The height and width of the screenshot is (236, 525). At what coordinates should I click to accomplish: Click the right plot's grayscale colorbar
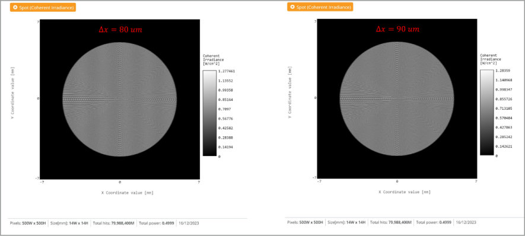coord(487,113)
